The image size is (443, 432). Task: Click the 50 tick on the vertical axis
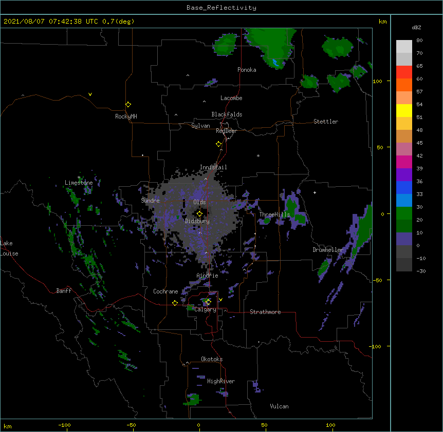[380, 147]
